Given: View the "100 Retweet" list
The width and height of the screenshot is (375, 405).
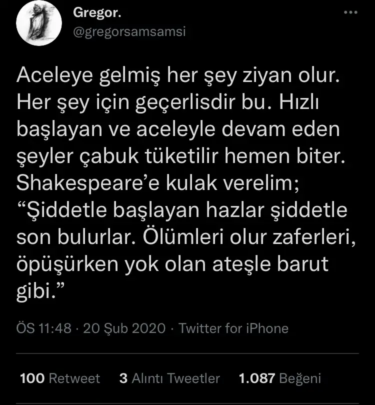Looking at the screenshot, I should (x=59, y=378).
